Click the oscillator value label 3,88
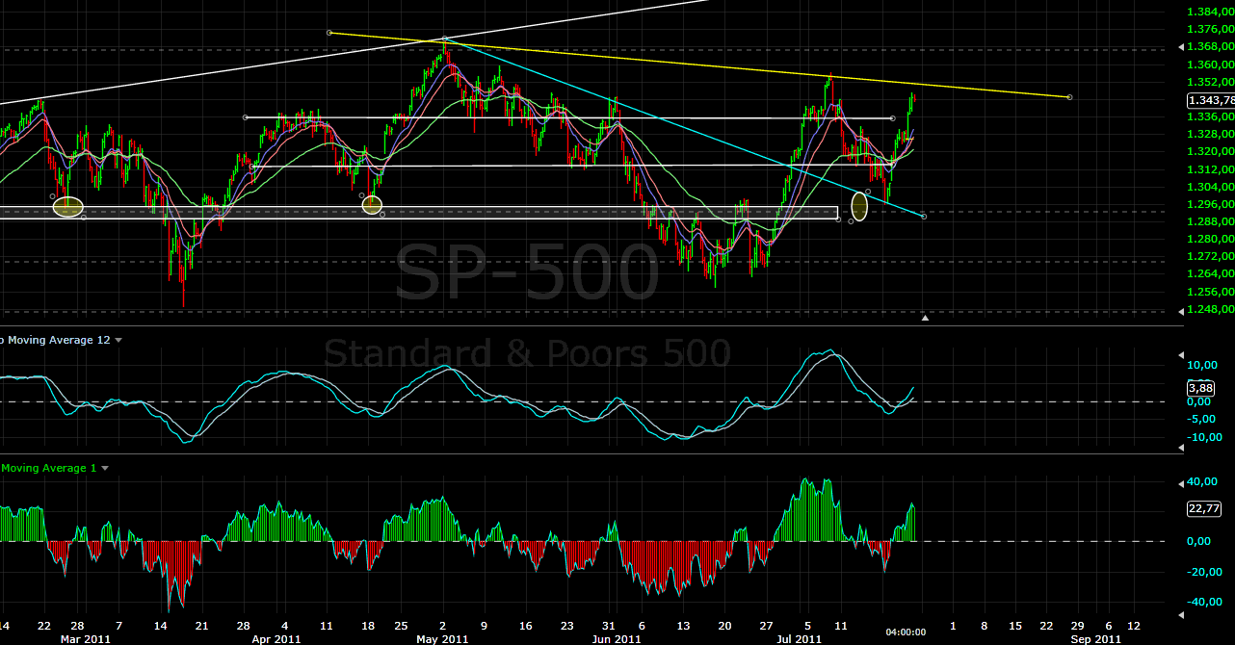 (1200, 388)
